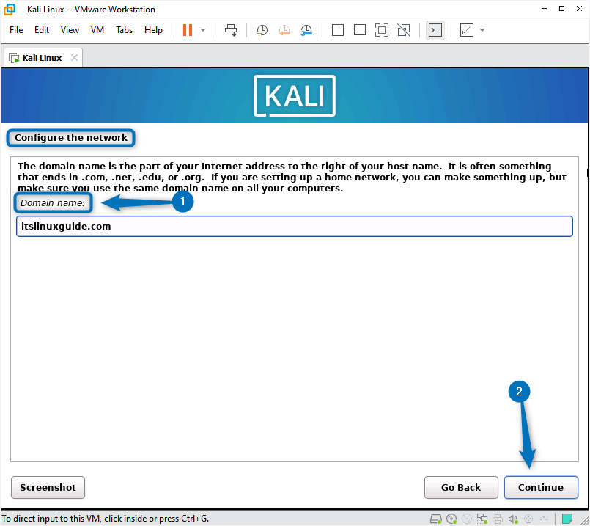Revert the VM to its snapshot
The width and height of the screenshot is (590, 526).
(x=284, y=29)
